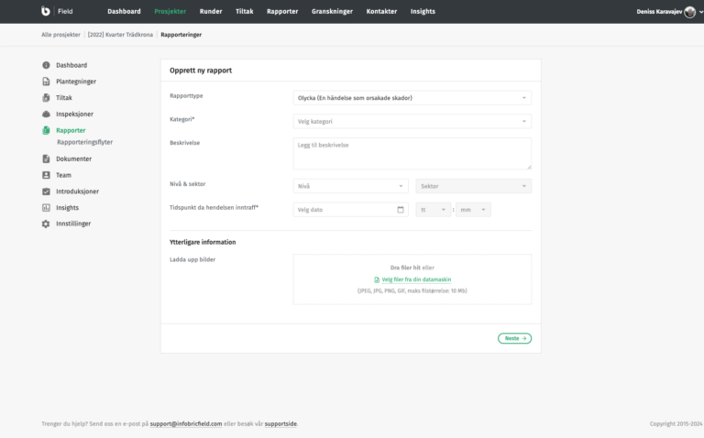Open Team using its sidebar icon

pyautogui.click(x=46, y=175)
